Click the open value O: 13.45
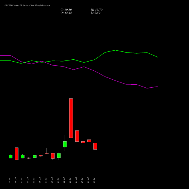The height and width of the screenshot is (189, 189). [66, 13]
